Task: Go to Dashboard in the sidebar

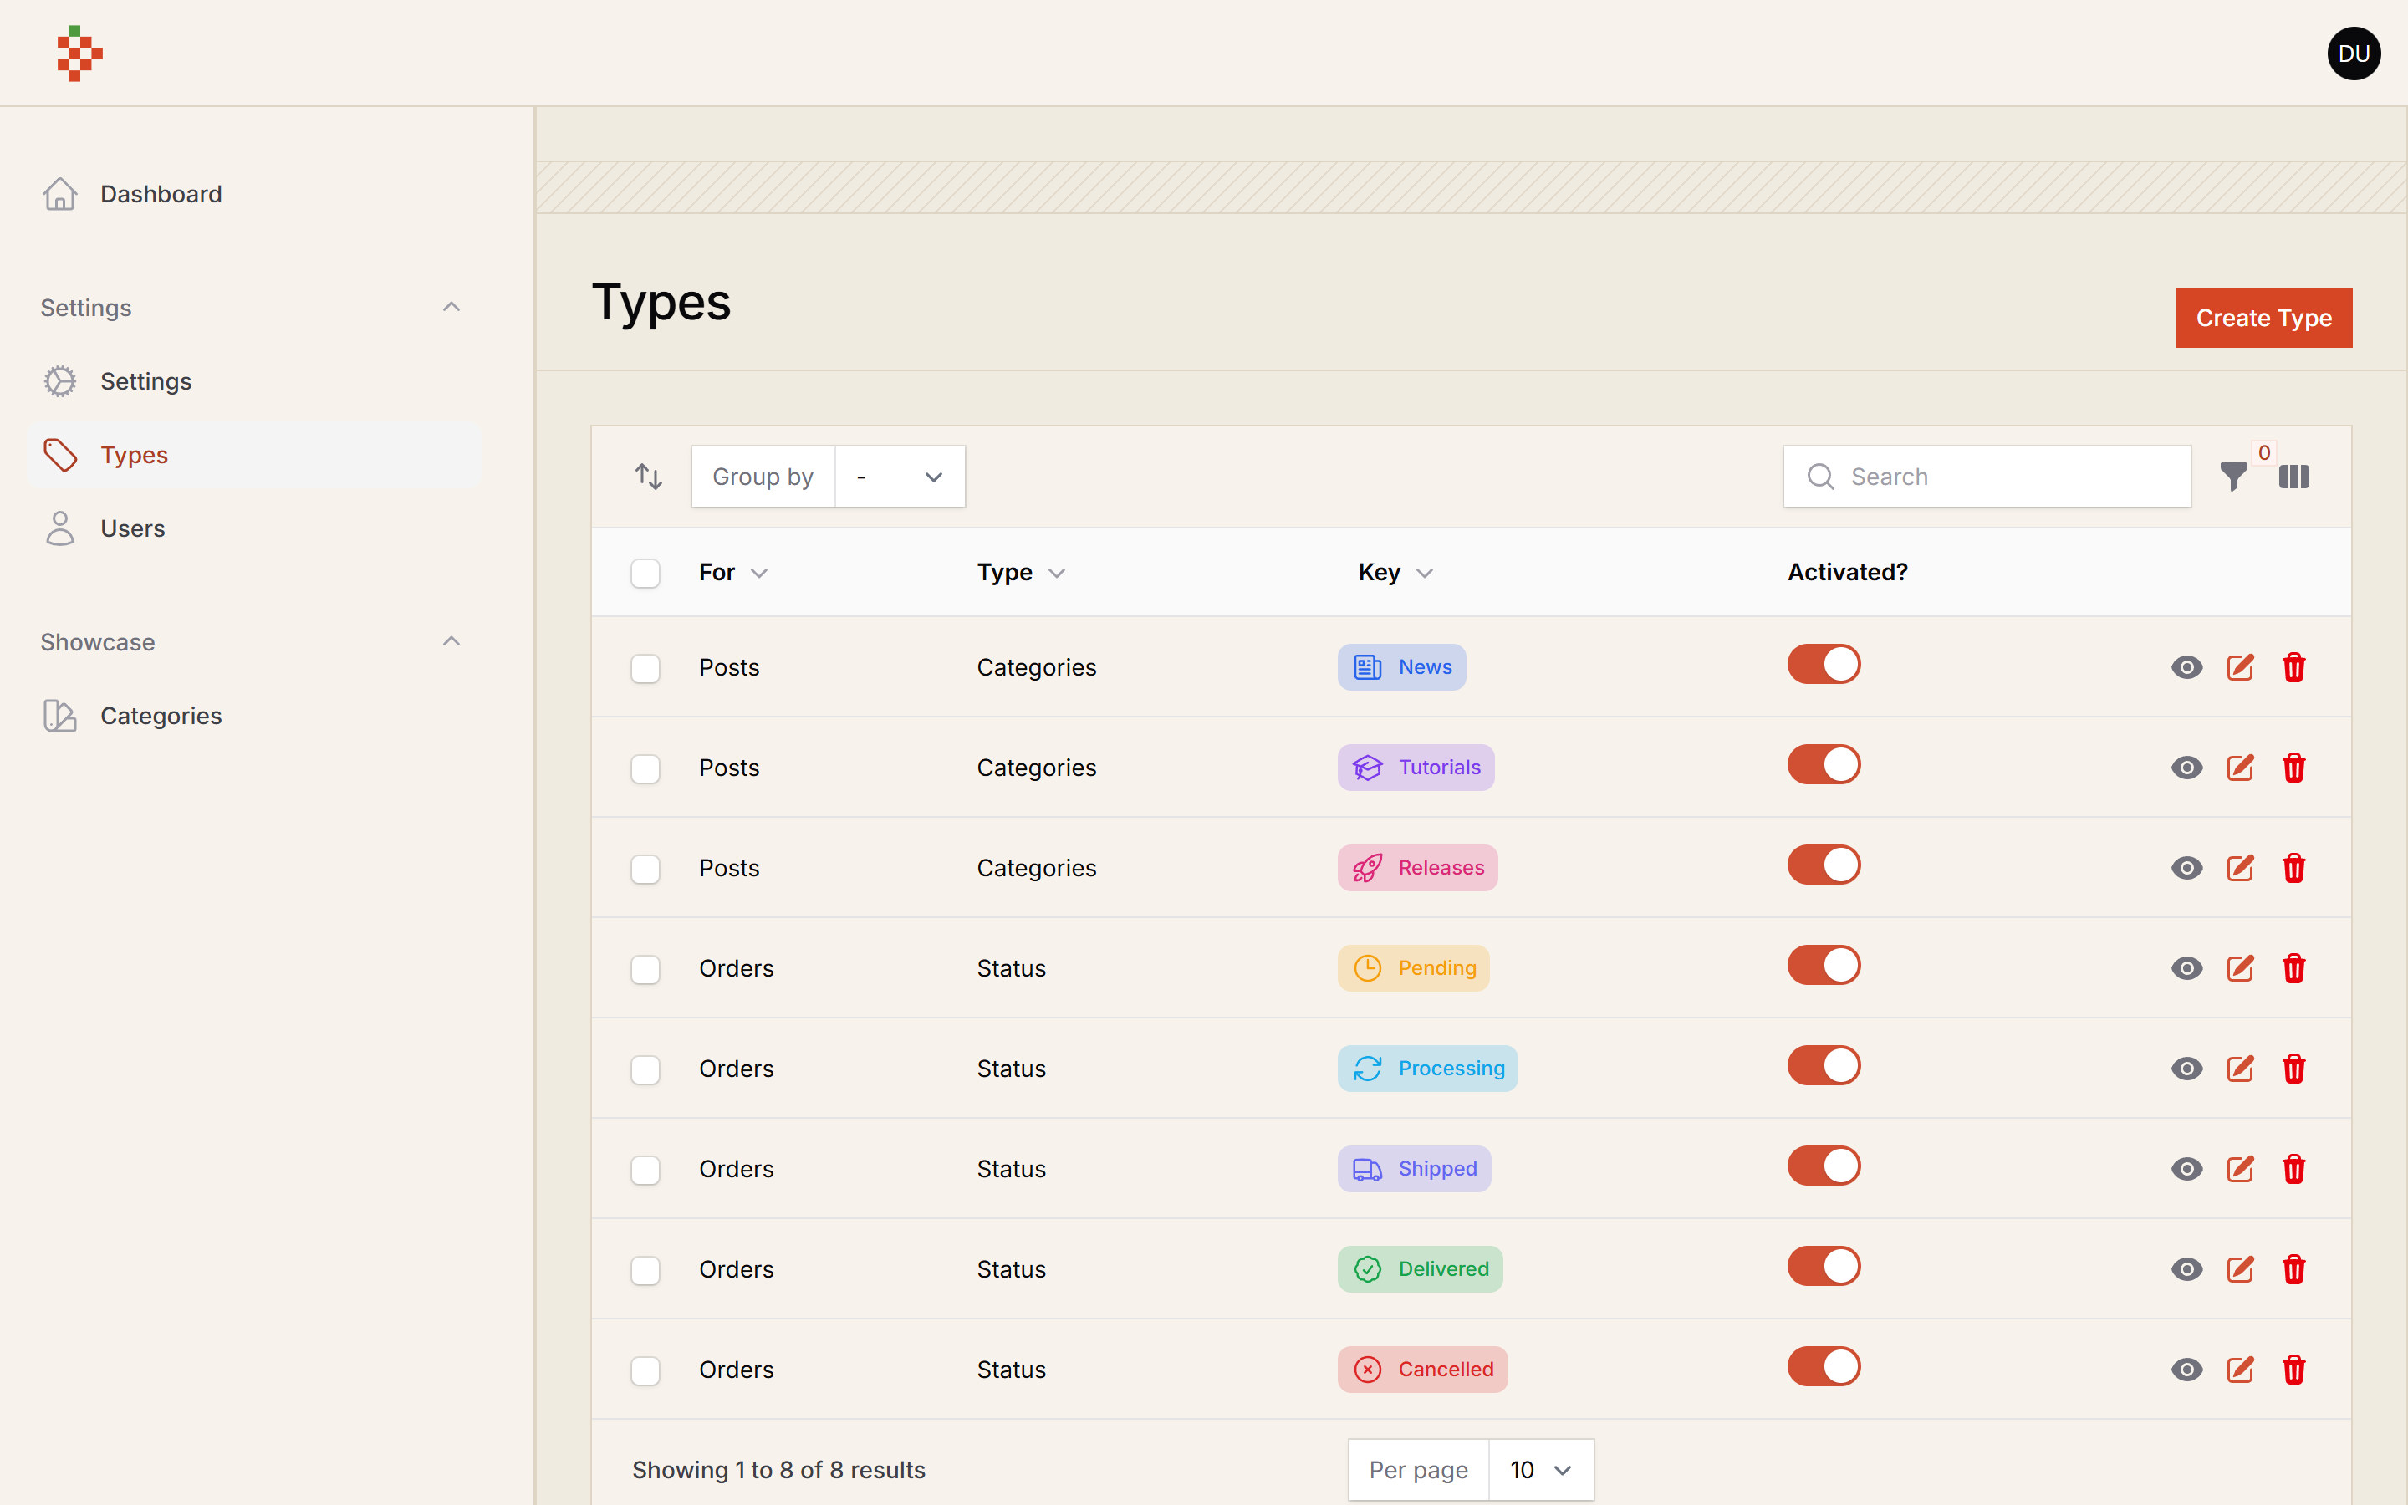Action: coord(255,194)
